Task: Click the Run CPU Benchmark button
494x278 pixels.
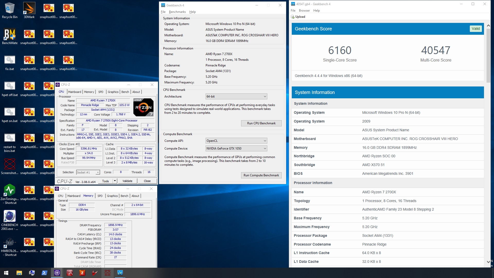Action: [261, 123]
